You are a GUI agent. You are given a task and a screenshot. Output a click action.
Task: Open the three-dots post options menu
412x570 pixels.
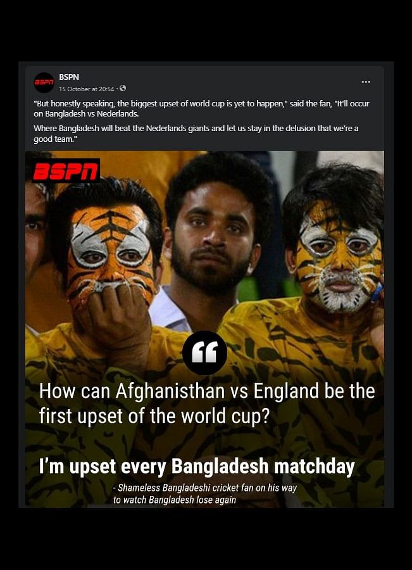[x=366, y=82]
